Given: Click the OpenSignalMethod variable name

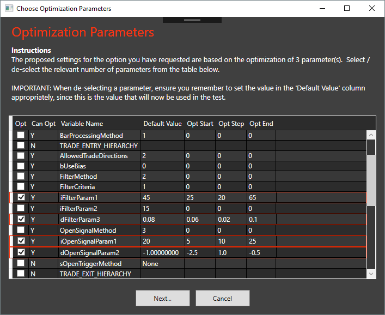Looking at the screenshot, I should coord(88,231).
